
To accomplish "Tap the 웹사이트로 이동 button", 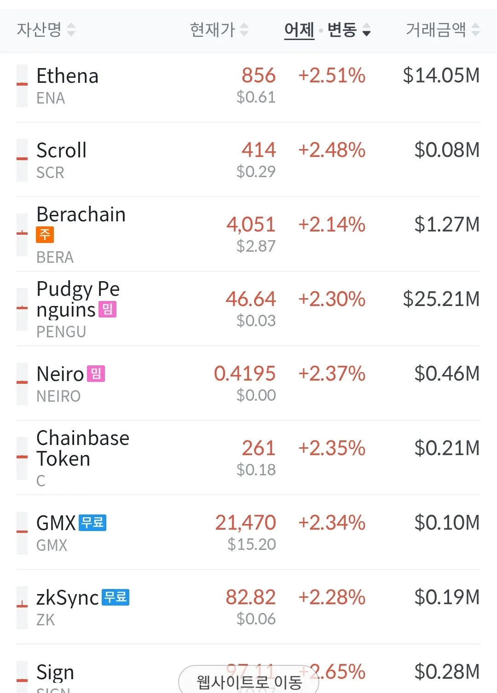I will [x=248, y=681].
